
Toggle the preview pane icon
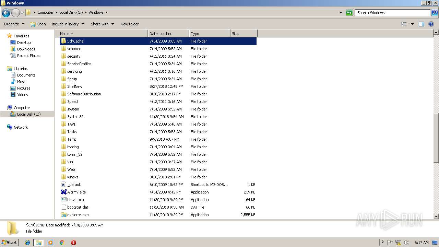tap(422, 24)
